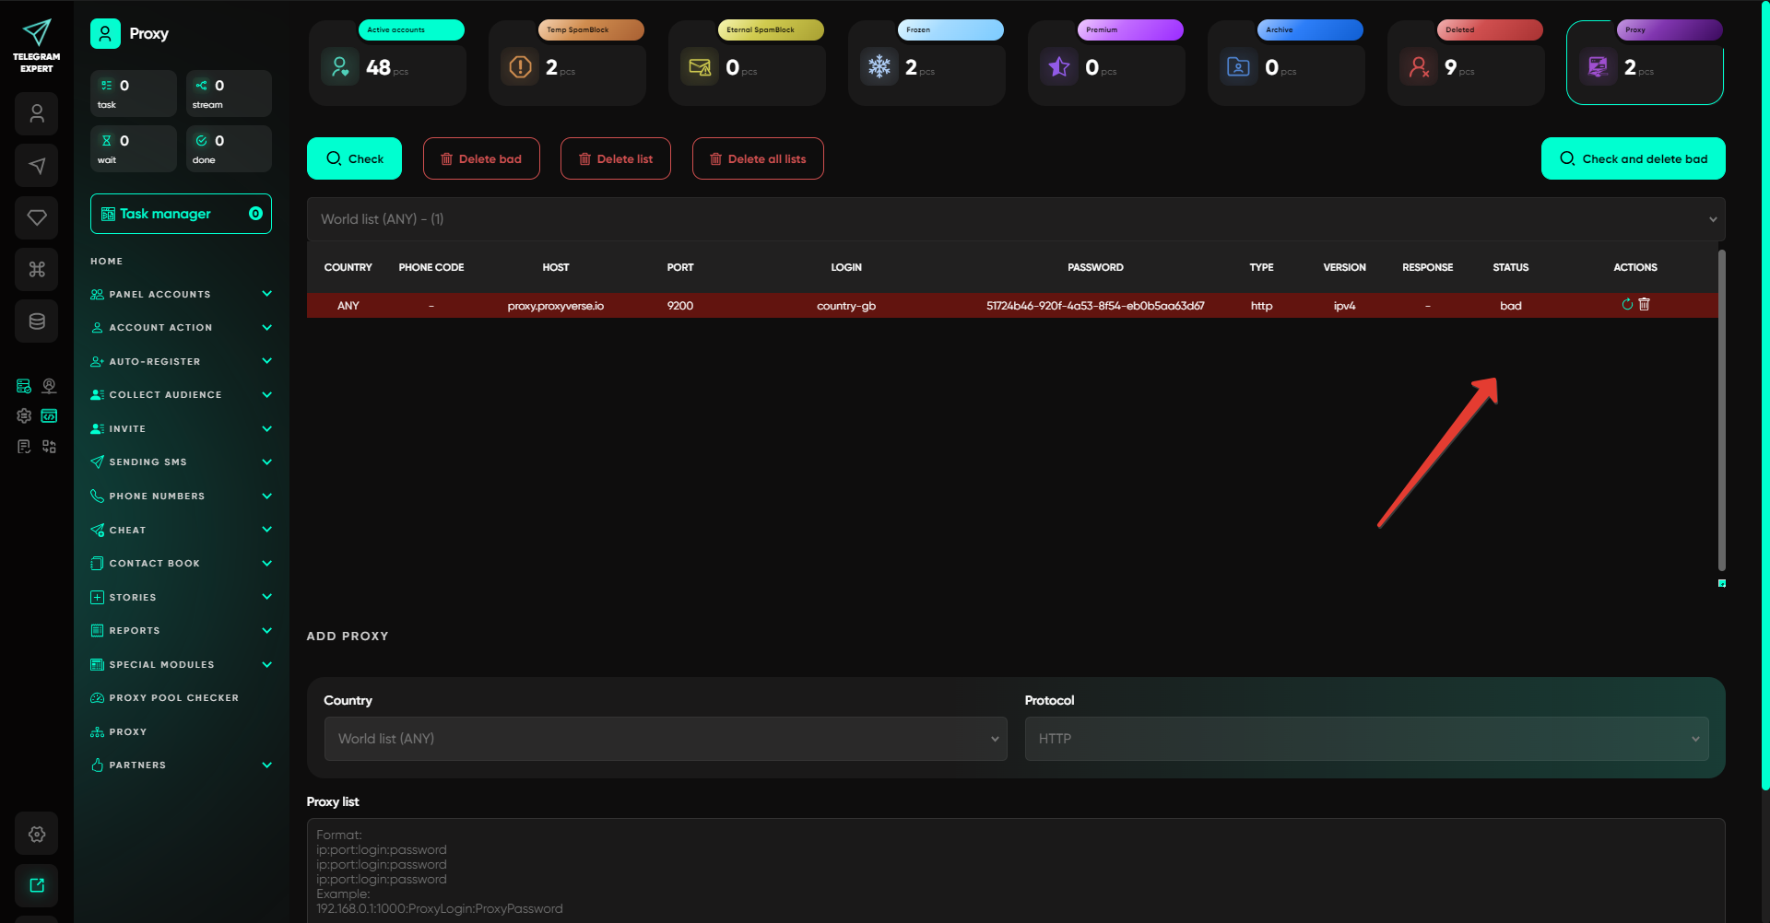The height and width of the screenshot is (923, 1770).
Task: Click the Delete all lists button
Action: point(758,158)
